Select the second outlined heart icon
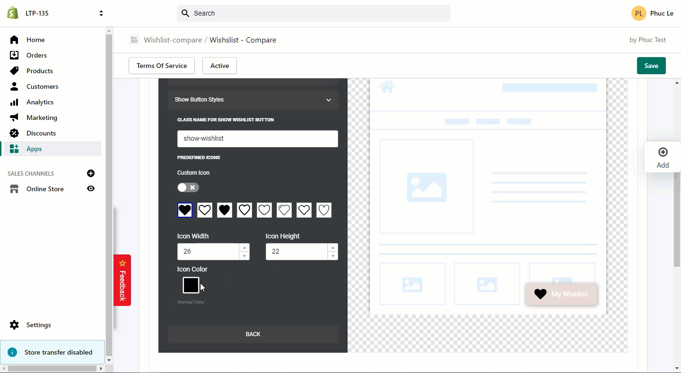This screenshot has height=373, width=681. coord(205,210)
